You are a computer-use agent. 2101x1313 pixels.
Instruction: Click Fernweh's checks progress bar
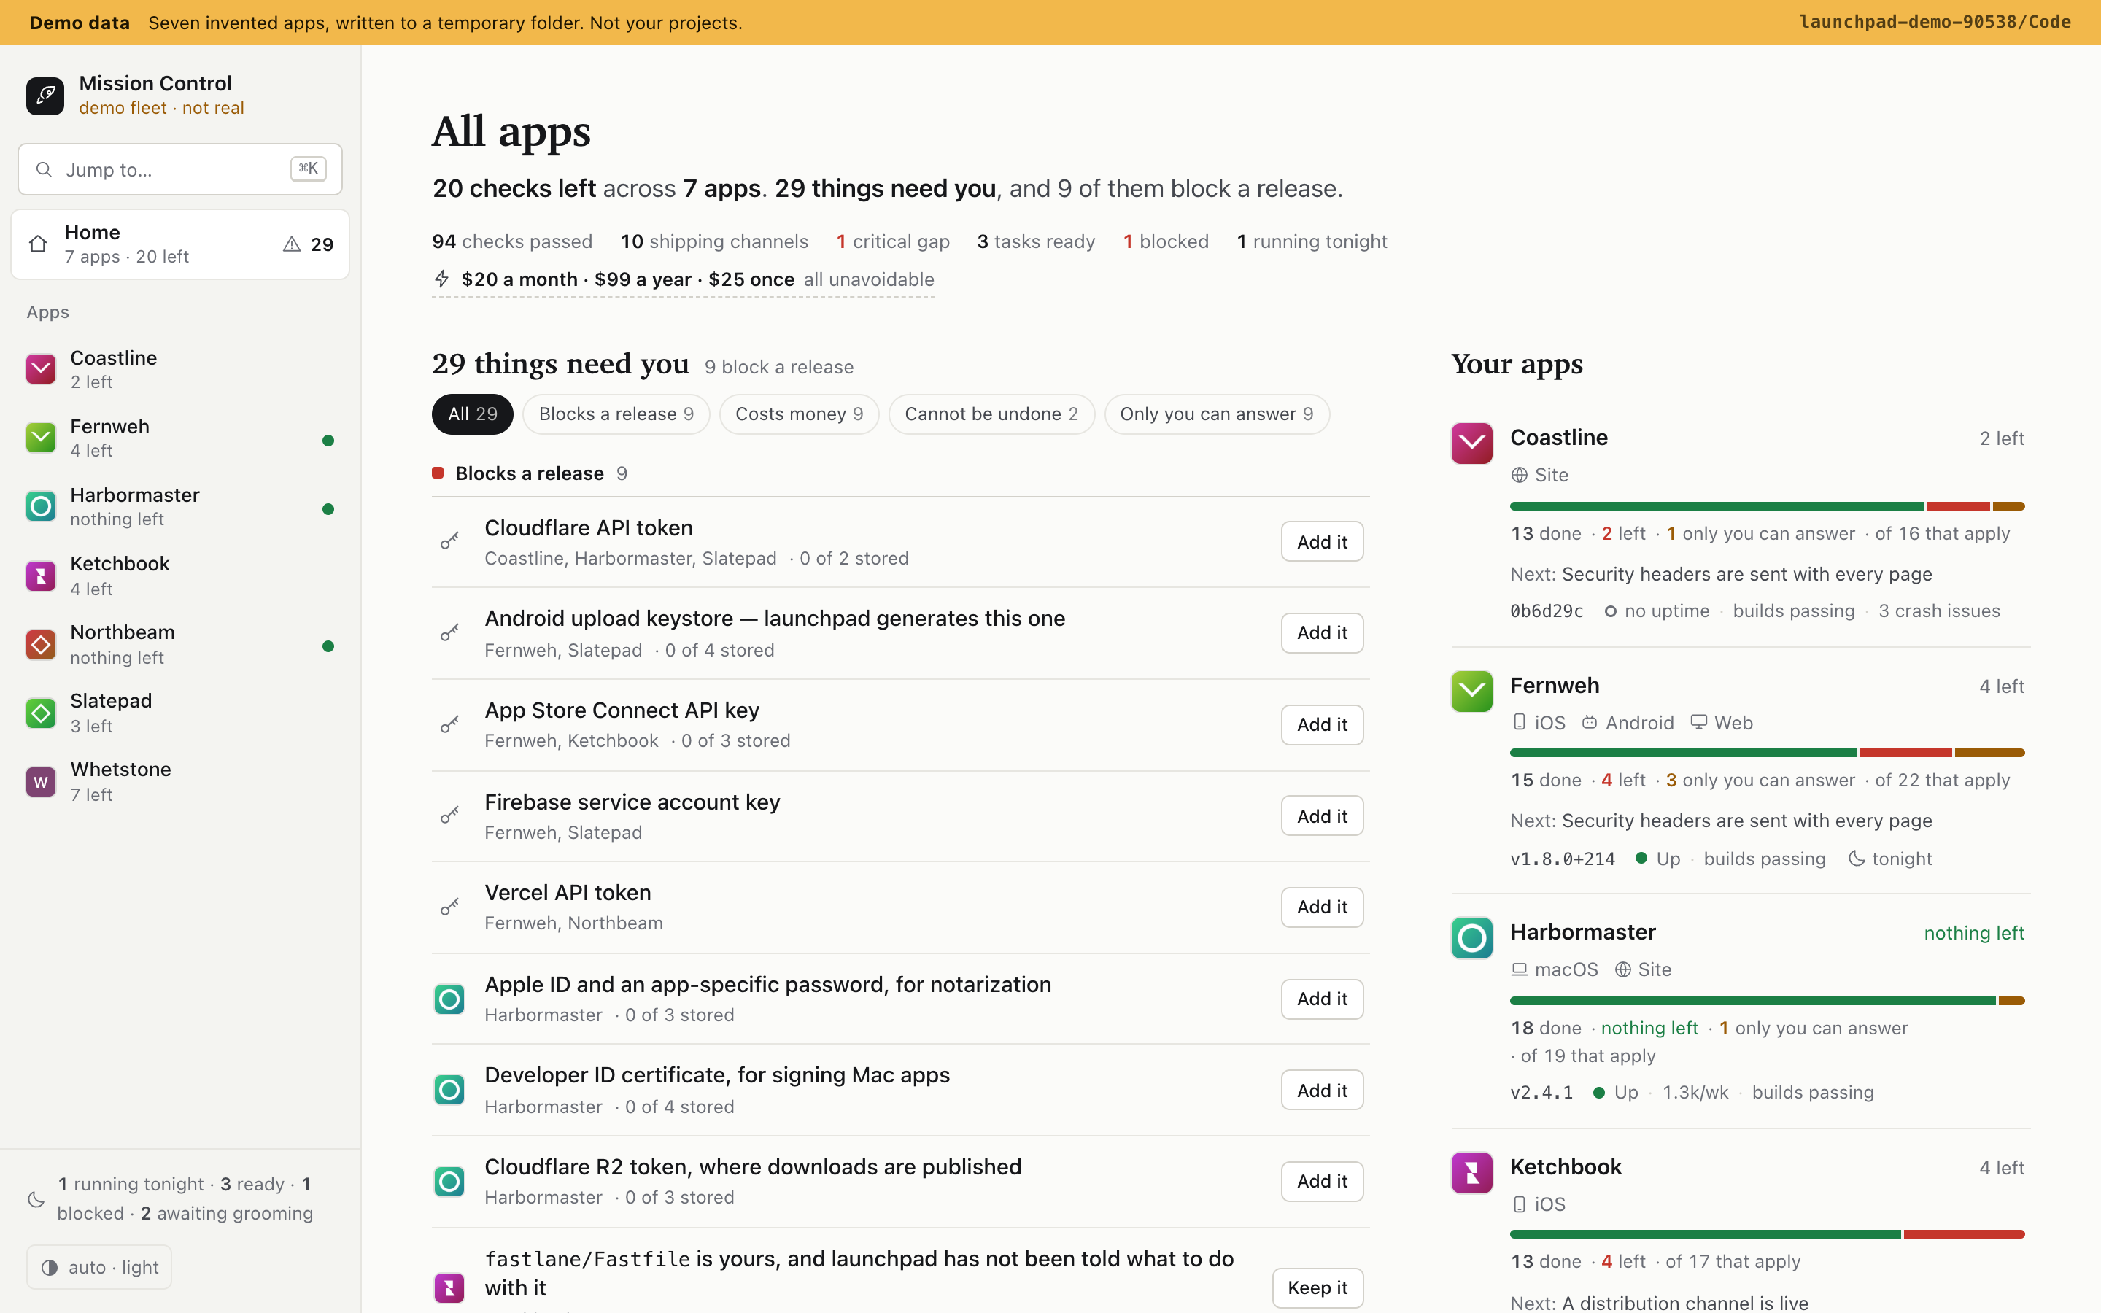(1767, 753)
